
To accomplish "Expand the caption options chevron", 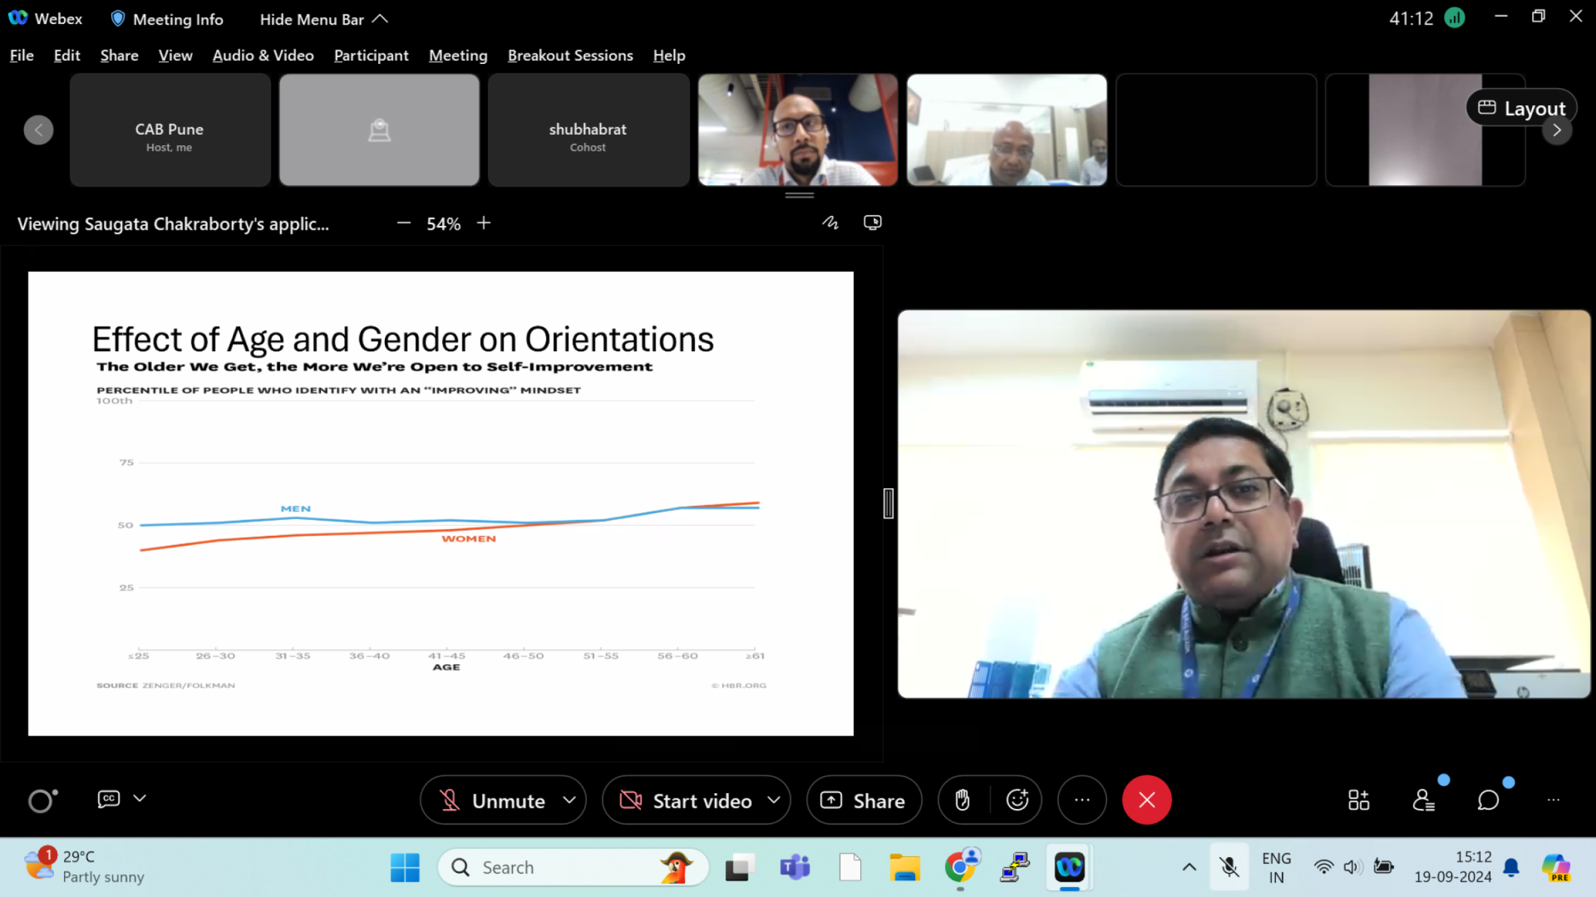I will click(x=140, y=799).
